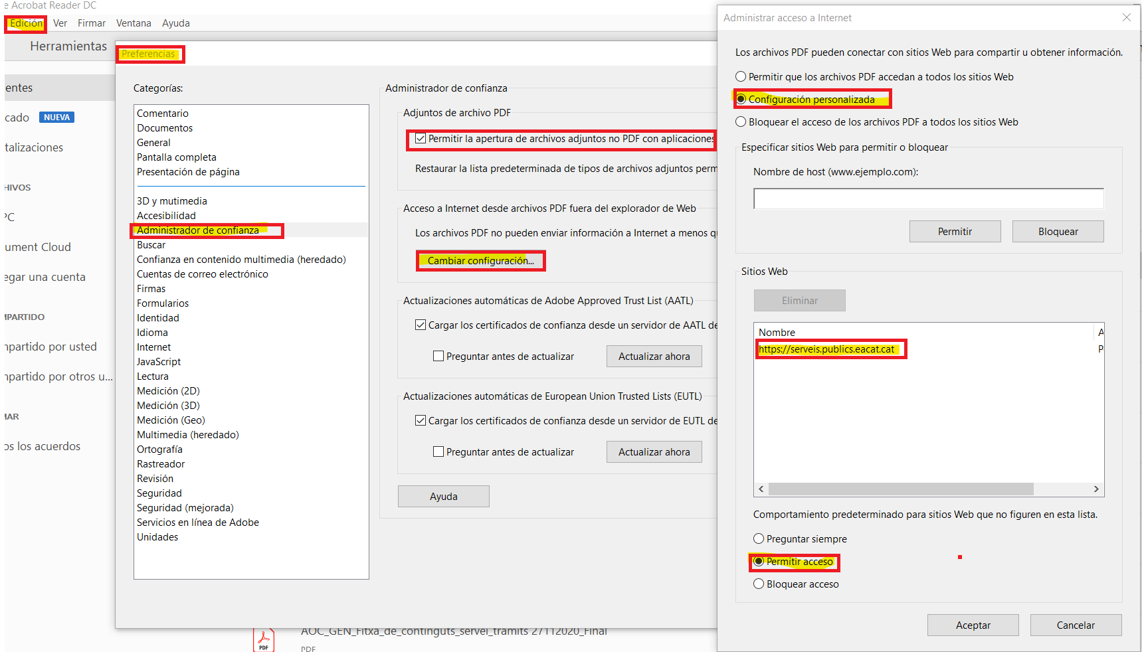Close the Administrar acceso a Internet dialog

pyautogui.click(x=1126, y=18)
